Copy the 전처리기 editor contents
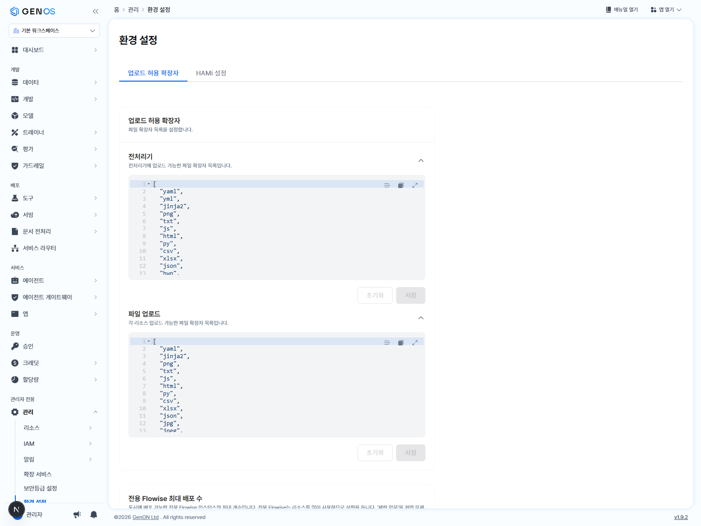Viewport: 701px width, 526px height. [400, 185]
